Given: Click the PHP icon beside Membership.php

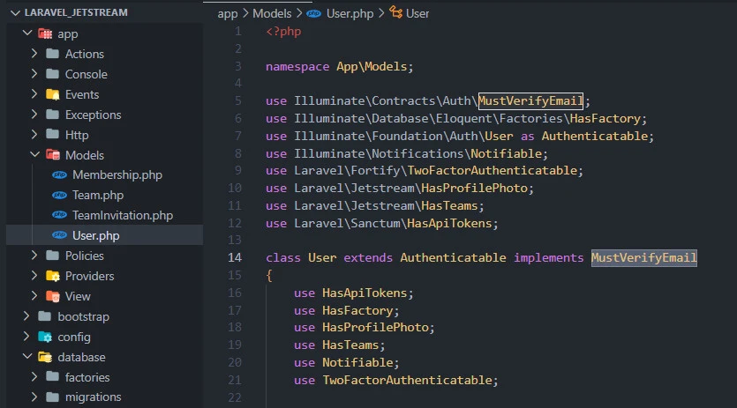Looking at the screenshot, I should pyautogui.click(x=59, y=175).
